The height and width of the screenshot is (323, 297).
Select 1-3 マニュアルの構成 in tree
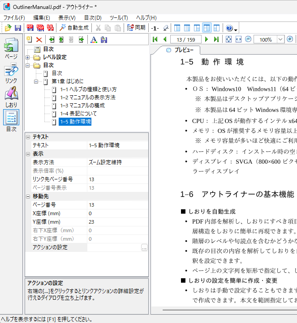click(82, 106)
